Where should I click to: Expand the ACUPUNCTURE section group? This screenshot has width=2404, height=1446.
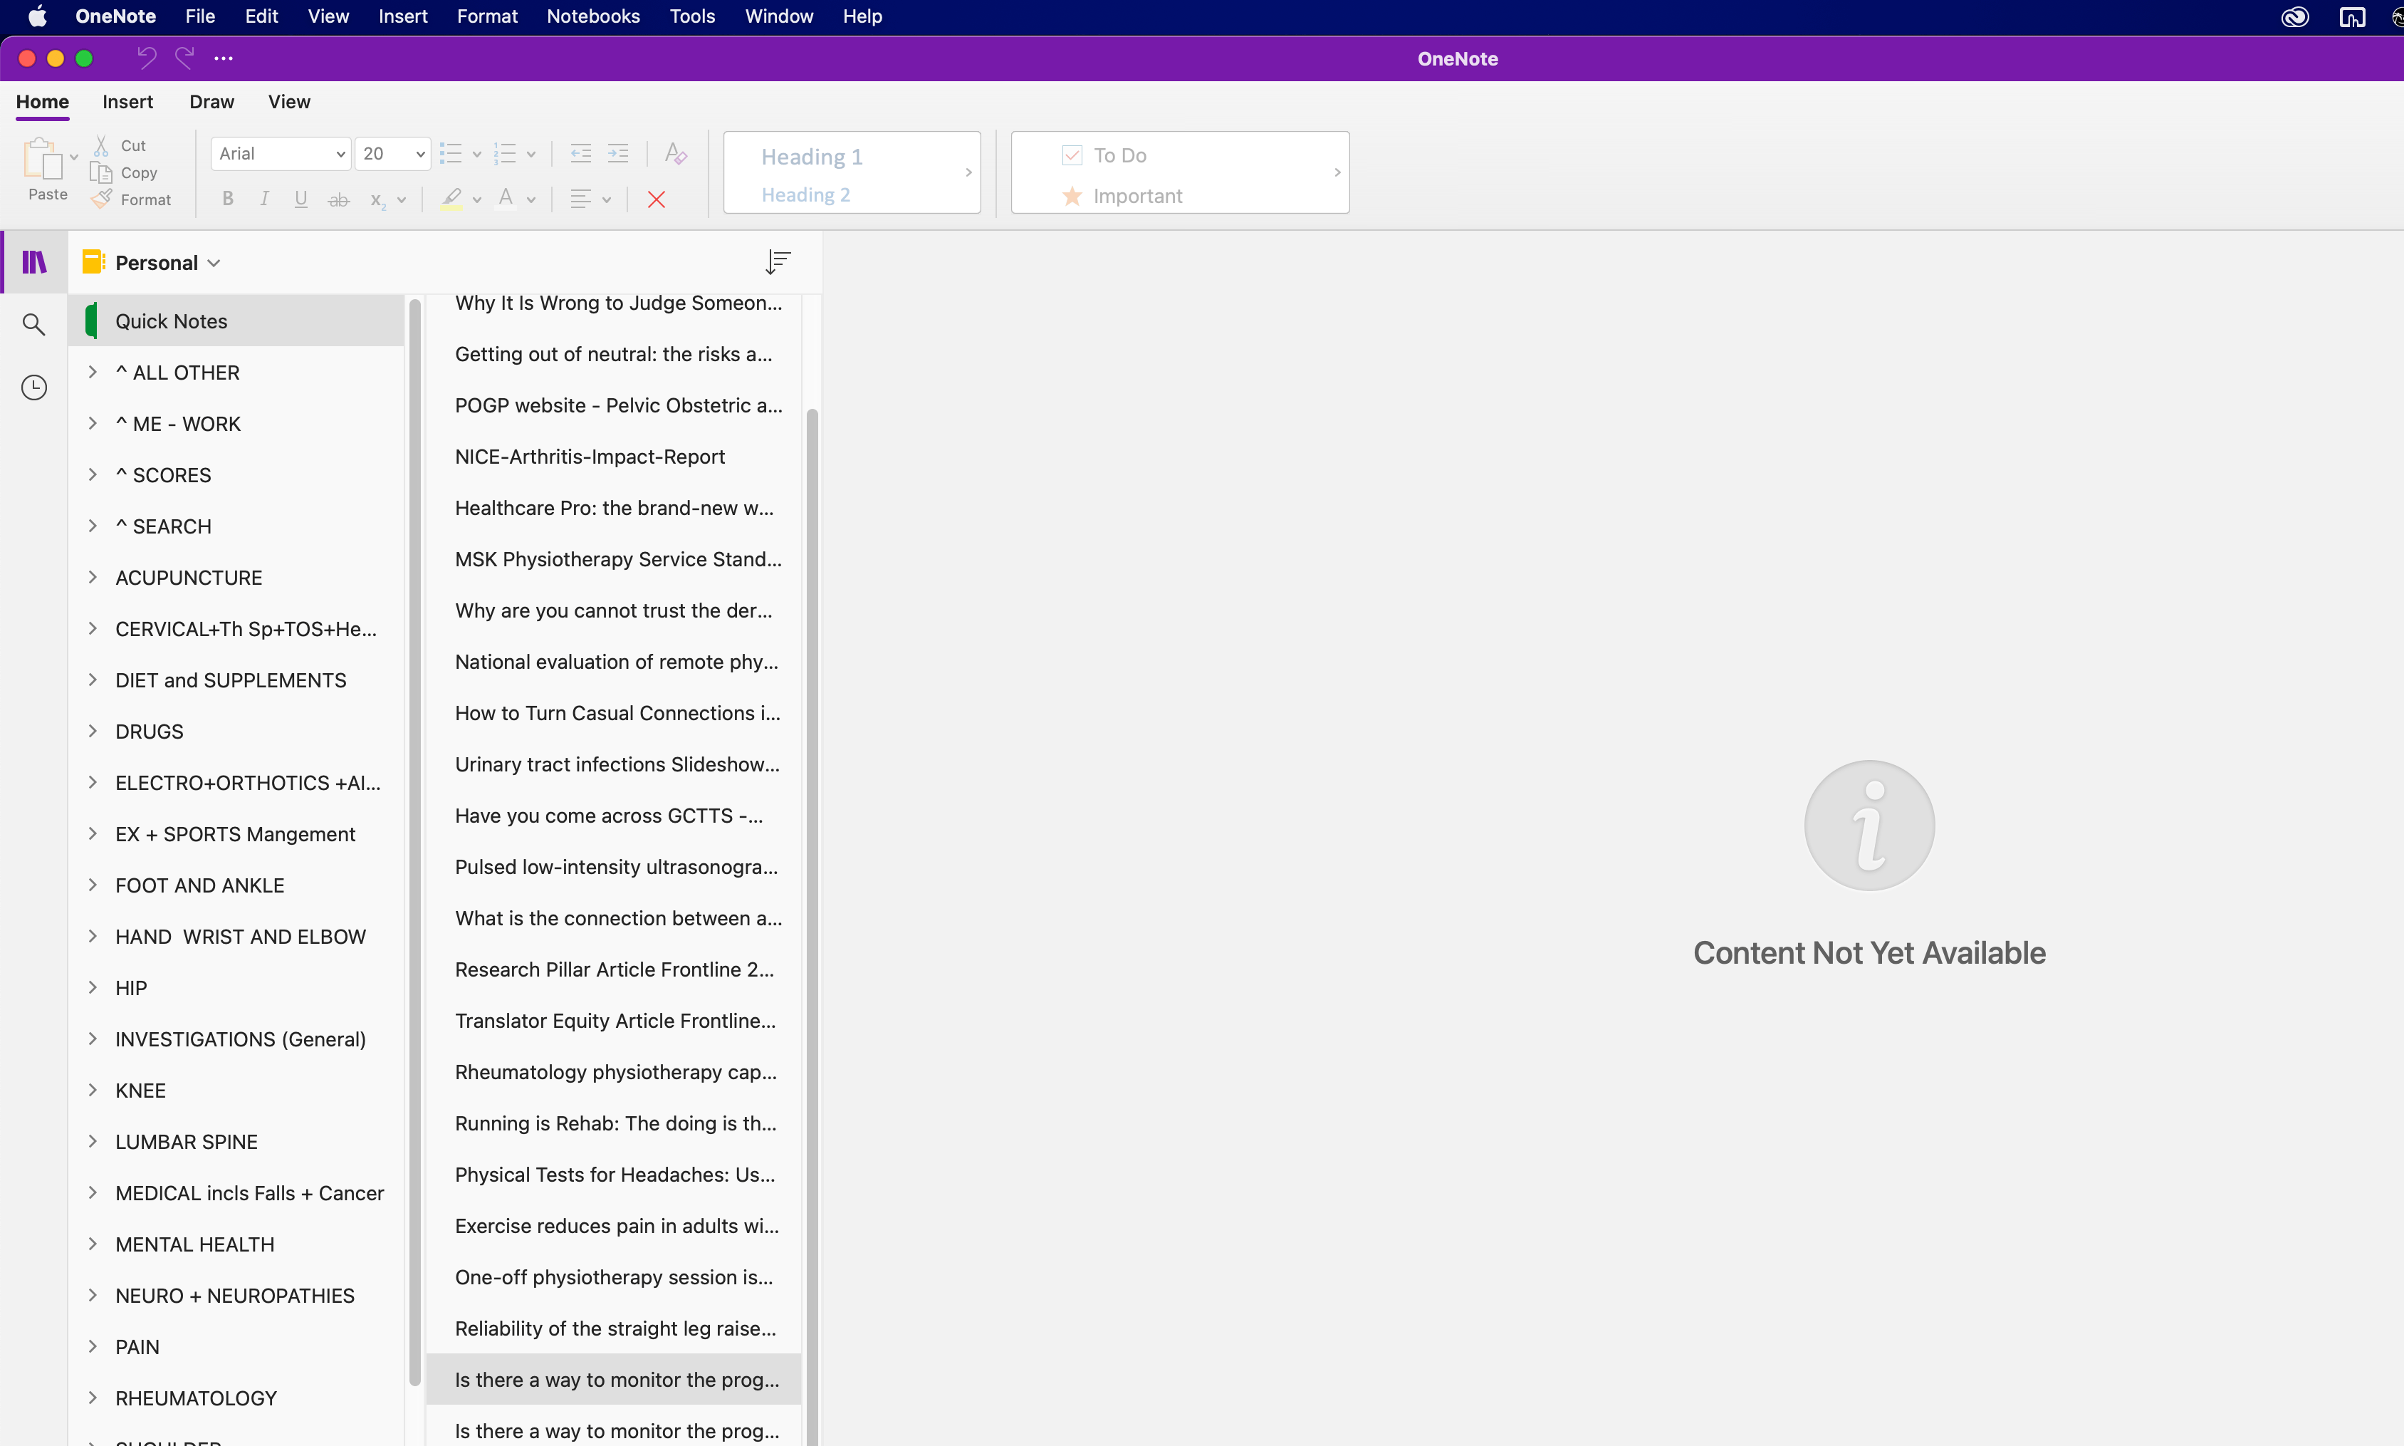[x=93, y=577]
